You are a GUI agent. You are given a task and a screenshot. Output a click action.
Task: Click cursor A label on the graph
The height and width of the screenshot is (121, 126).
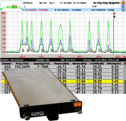pyautogui.click(x=115, y=14)
